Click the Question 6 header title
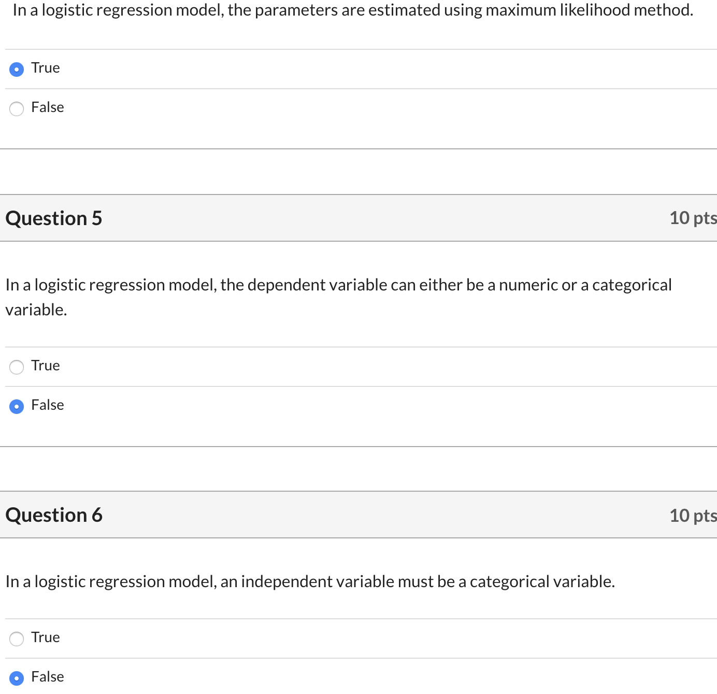The width and height of the screenshot is (717, 694). click(x=54, y=515)
